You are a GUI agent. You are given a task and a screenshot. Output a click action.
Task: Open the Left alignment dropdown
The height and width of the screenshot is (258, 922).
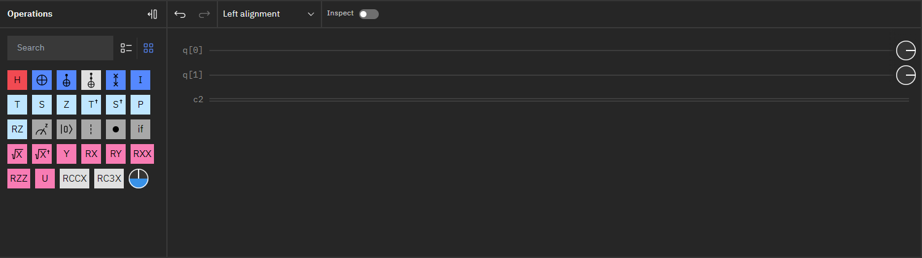(269, 14)
